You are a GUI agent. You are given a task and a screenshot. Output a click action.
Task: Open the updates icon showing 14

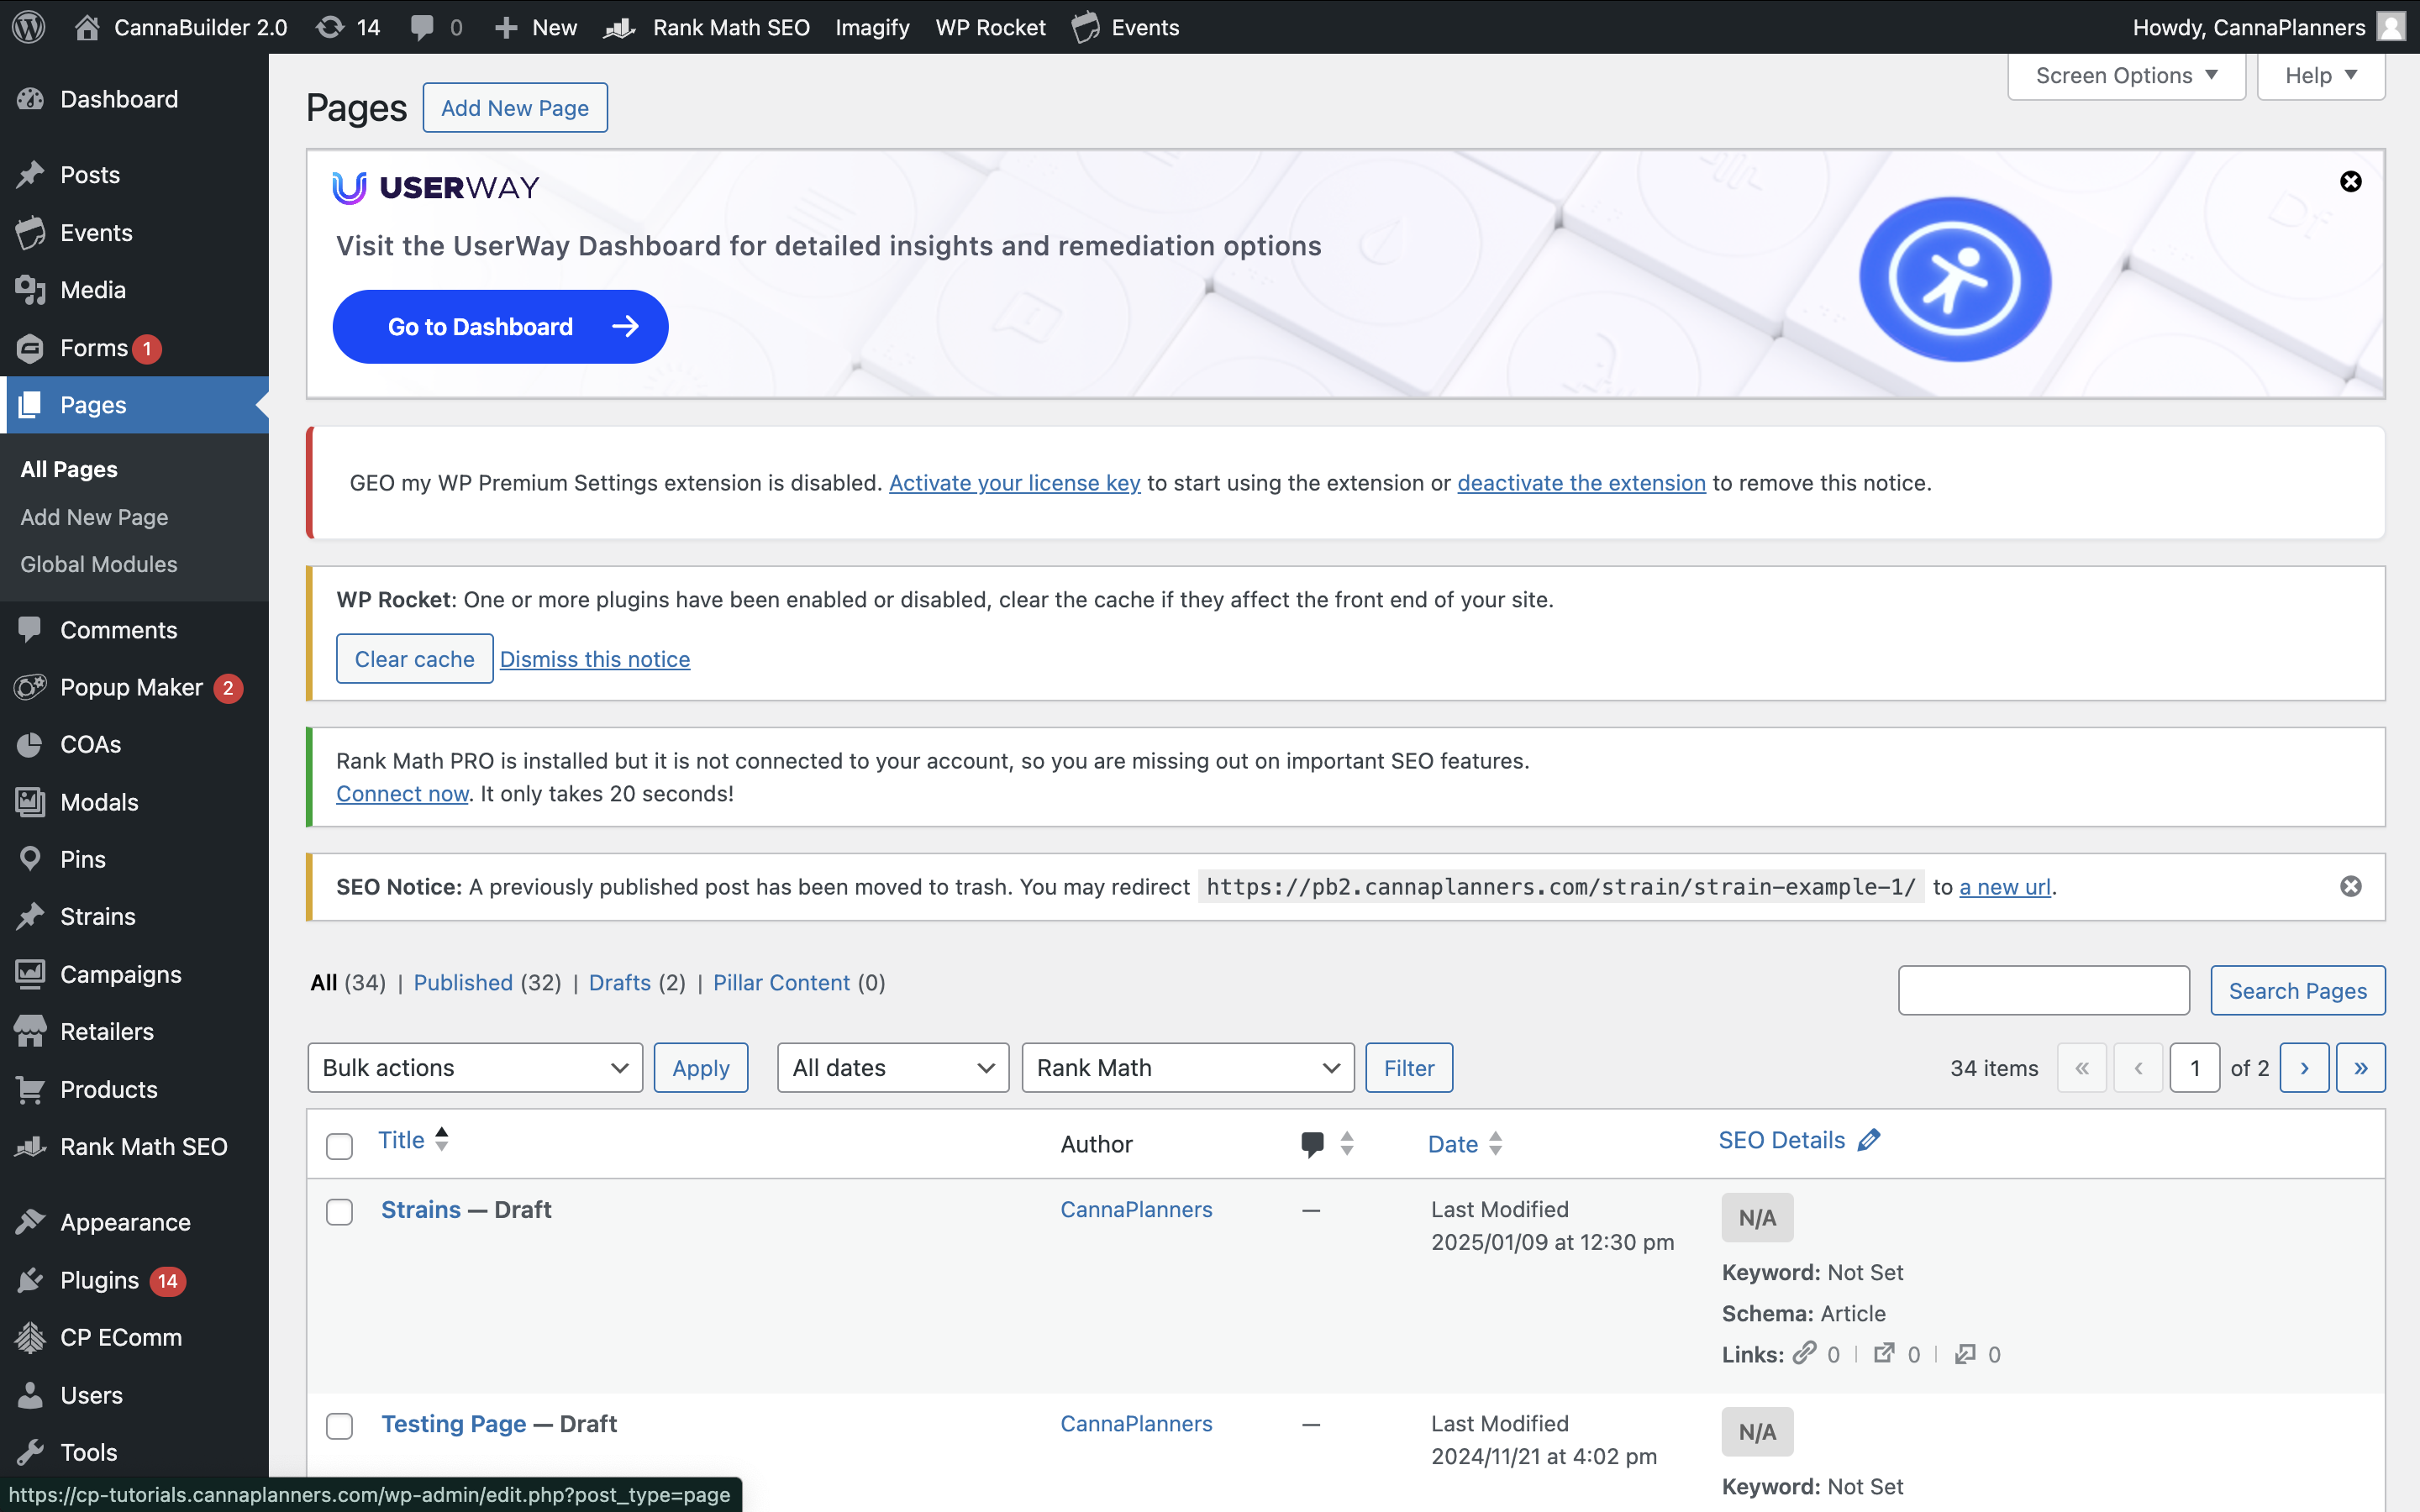[x=347, y=27]
